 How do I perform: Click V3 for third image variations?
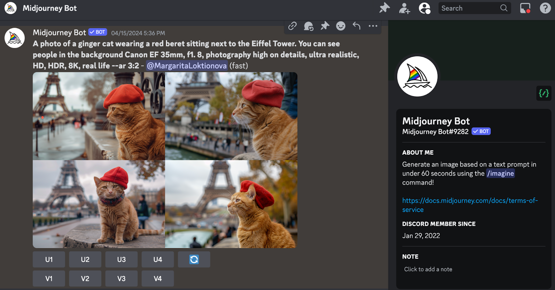click(x=121, y=279)
